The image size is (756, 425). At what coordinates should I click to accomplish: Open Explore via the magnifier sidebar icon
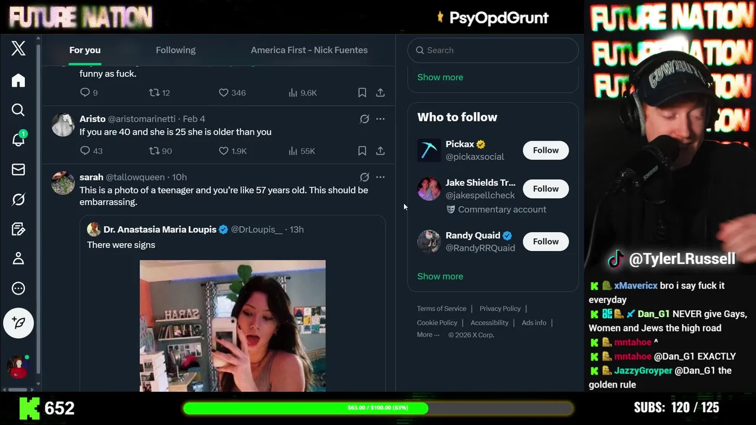pyautogui.click(x=18, y=110)
